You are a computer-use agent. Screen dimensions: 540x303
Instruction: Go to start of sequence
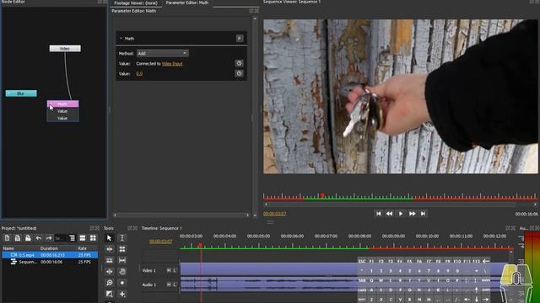[378, 214]
